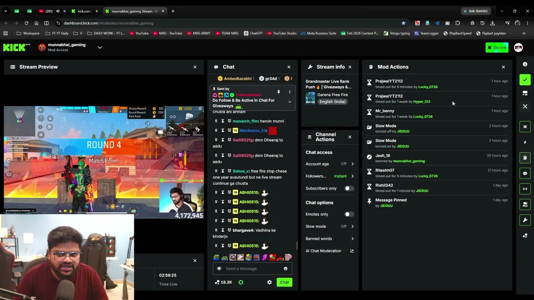Click the green icon beside viewer count
534x300 pixels.
[241, 282]
